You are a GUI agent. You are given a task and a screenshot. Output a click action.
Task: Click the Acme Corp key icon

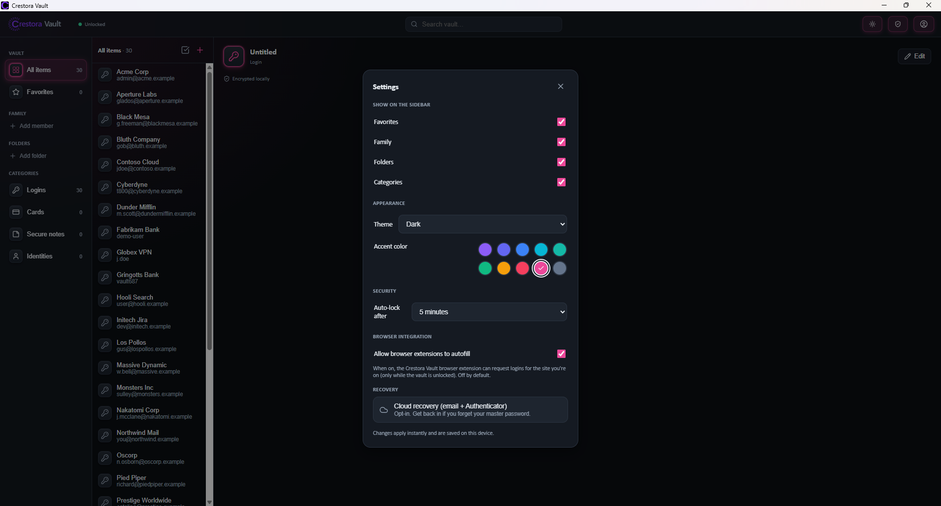pos(105,75)
